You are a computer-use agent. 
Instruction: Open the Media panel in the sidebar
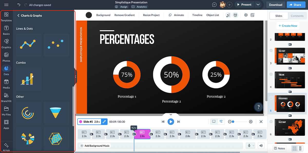point(6,83)
